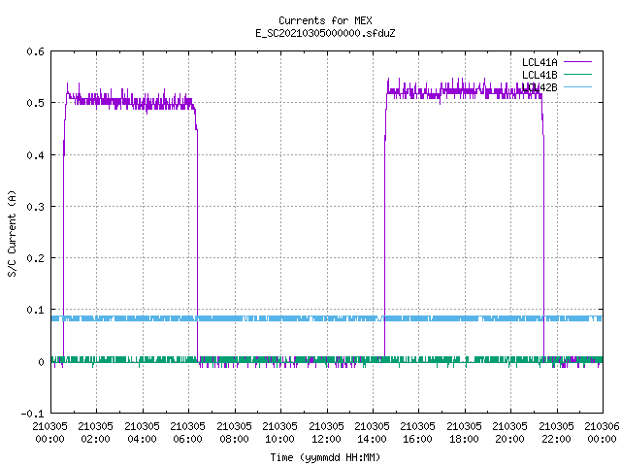Click the 0.6 y-axis tick value
Viewport: 621px width, 466px height.
(35, 51)
